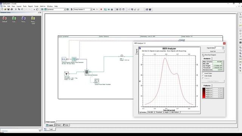The height and width of the screenshot is (136, 242).
Task: Click the Pattern 1 color swatch
Action: [x=204, y=89]
